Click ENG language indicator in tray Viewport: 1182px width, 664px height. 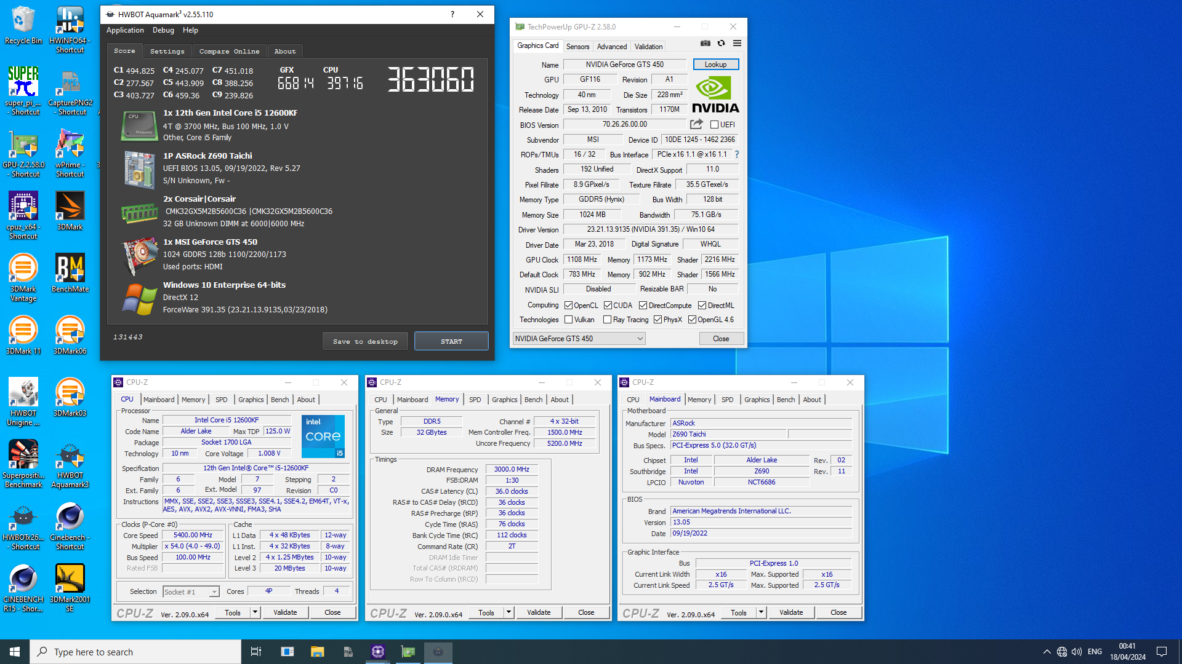click(x=1095, y=652)
